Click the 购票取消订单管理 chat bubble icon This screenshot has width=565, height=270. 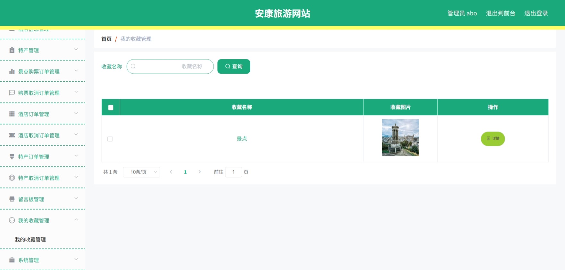12,93
